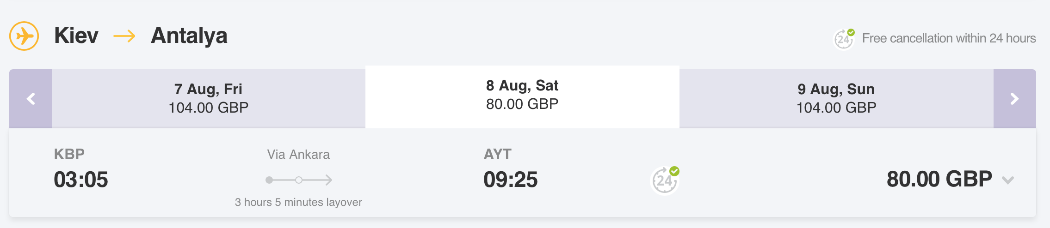Select the 8 Aug, Sat date tab
The width and height of the screenshot is (1050, 228).
coord(522,95)
